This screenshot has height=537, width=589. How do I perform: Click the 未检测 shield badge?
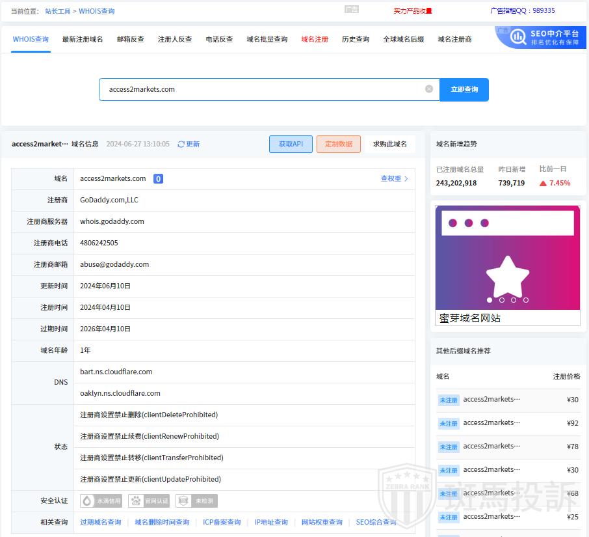[196, 501]
